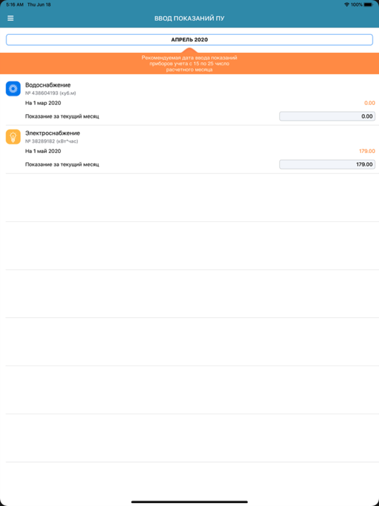Click the water reading input field showing 0.00
The width and height of the screenshot is (379, 506).
[x=327, y=116]
